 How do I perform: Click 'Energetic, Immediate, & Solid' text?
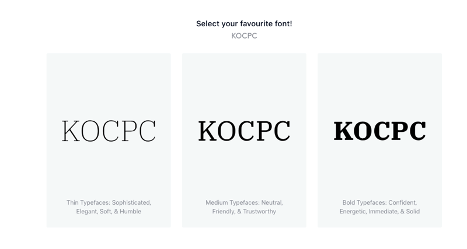(380, 212)
